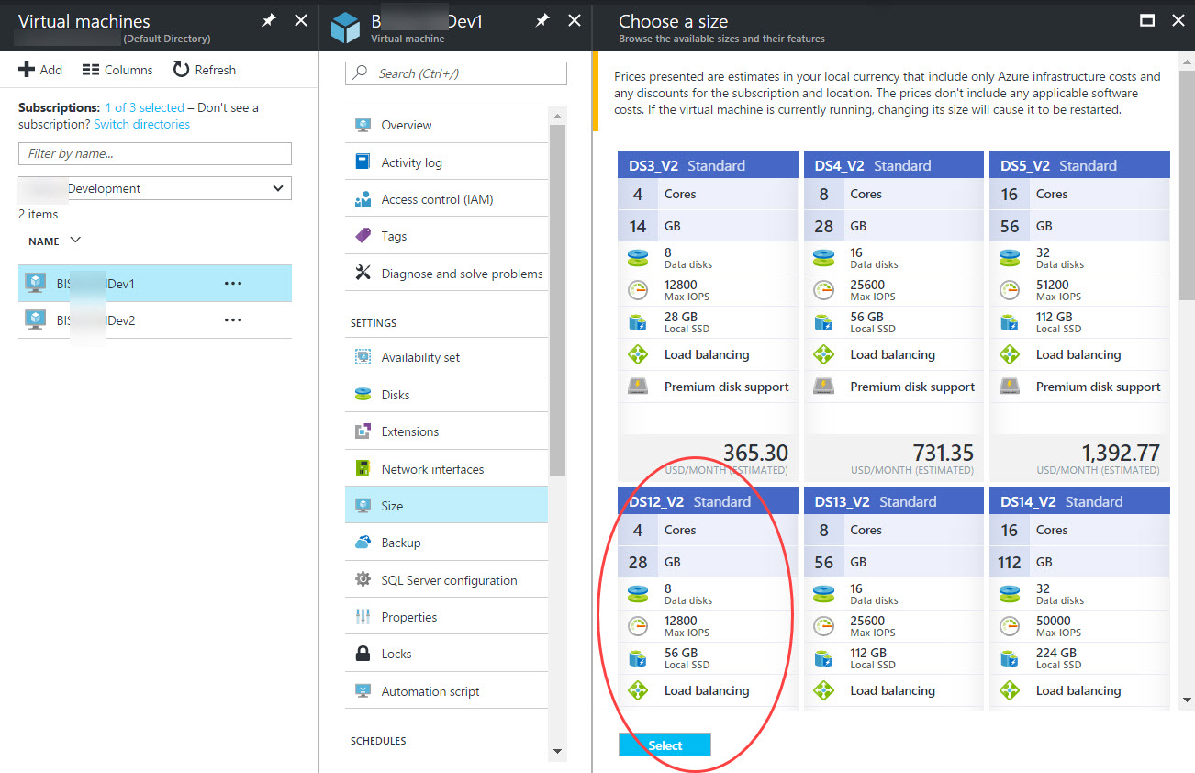Click the Size menu icon
Image resolution: width=1195 pixels, height=773 pixels.
[x=363, y=506]
